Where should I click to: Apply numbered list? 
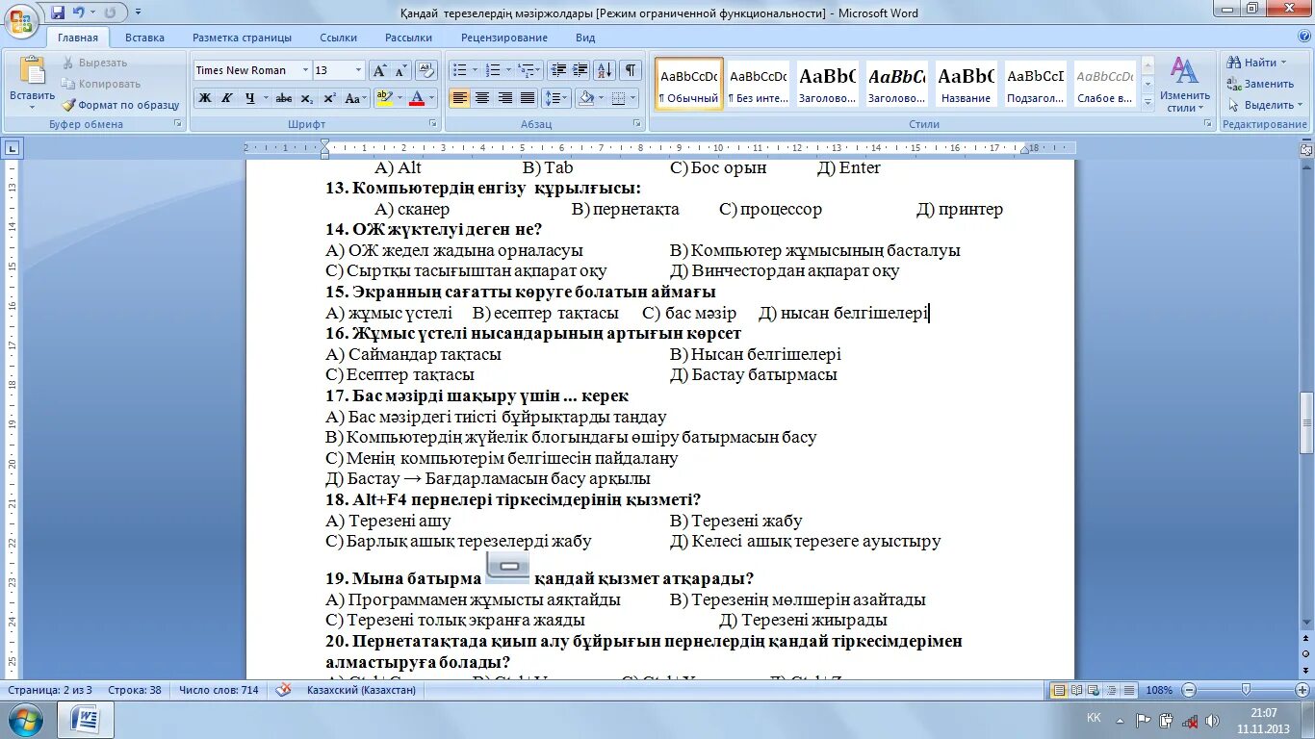click(x=493, y=70)
